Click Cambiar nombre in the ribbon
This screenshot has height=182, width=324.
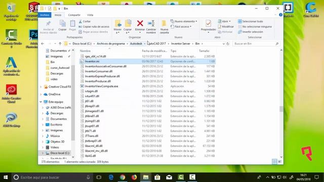click(151, 27)
